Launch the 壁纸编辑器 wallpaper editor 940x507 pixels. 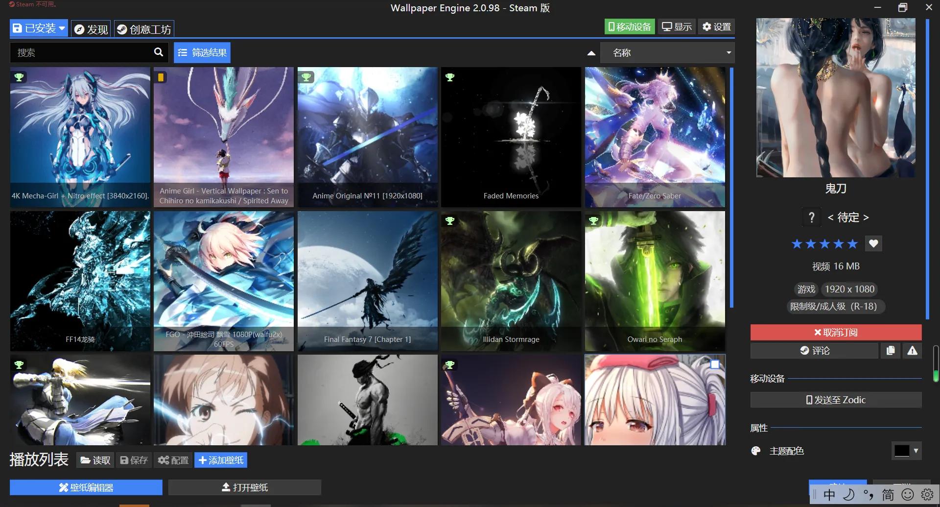coord(86,487)
